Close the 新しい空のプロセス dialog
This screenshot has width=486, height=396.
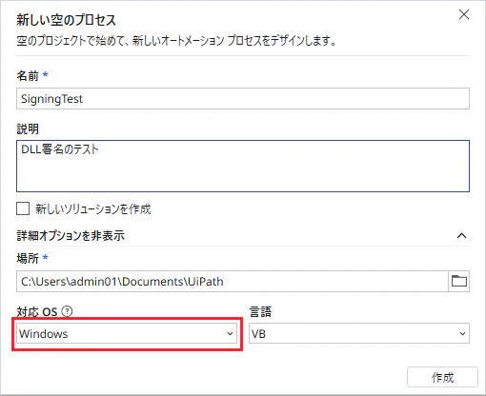pyautogui.click(x=464, y=14)
